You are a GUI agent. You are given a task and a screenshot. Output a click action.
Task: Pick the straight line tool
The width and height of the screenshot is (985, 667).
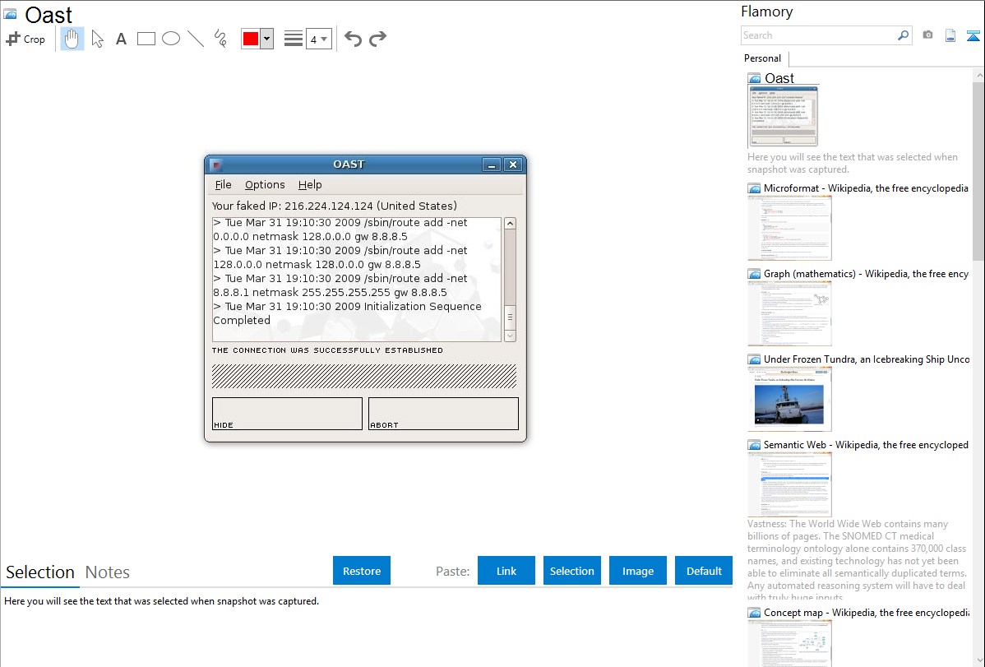(x=196, y=39)
